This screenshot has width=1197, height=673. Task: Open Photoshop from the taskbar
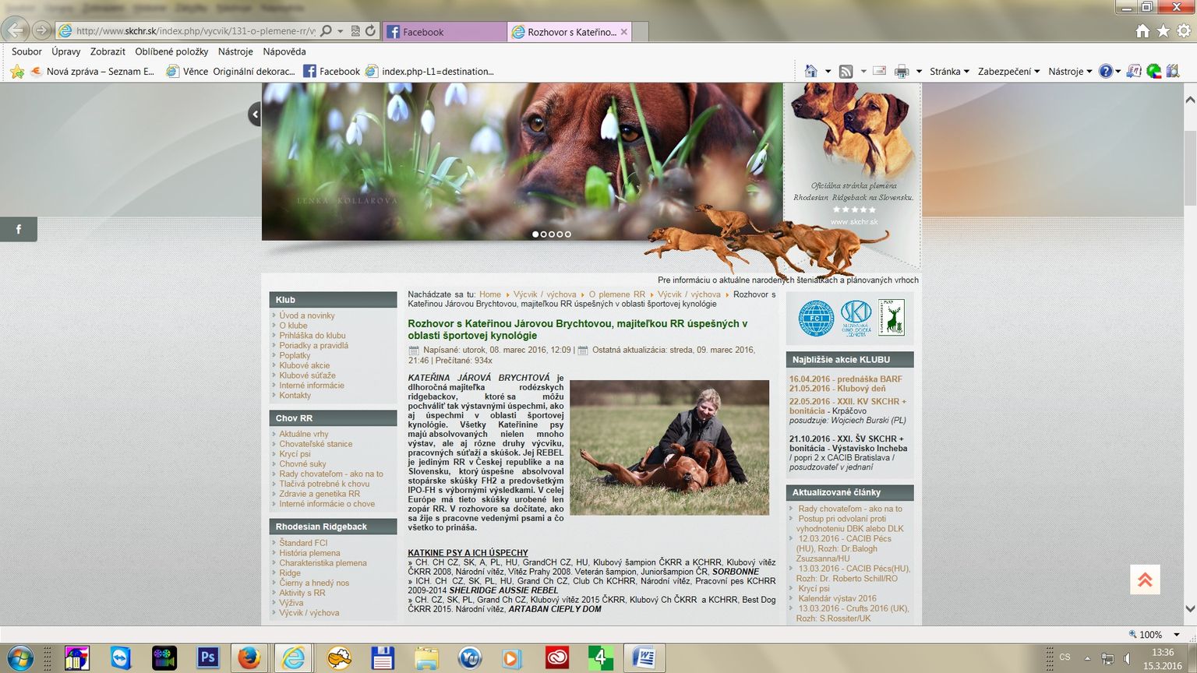207,657
